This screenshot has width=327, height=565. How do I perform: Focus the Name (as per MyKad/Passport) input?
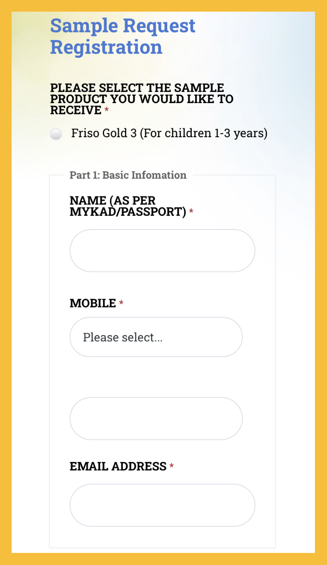coord(162,251)
